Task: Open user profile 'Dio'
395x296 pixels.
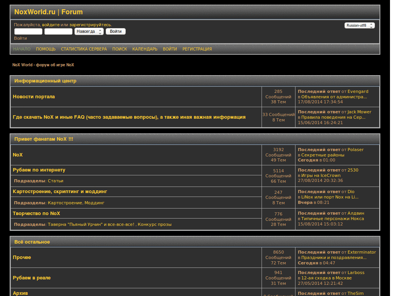Action: click(351, 192)
